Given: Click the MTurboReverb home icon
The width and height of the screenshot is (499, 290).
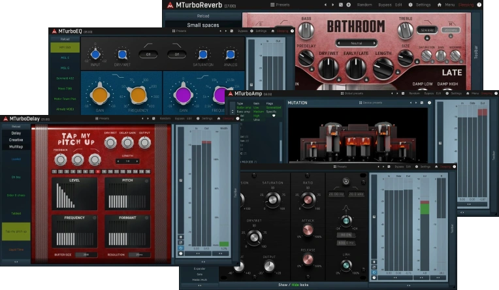Looking at the screenshot, I should [x=439, y=5].
